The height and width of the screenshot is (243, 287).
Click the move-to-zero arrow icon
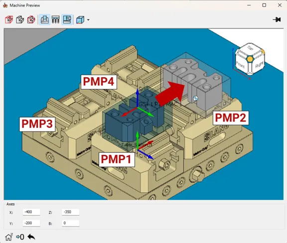pos(20,237)
